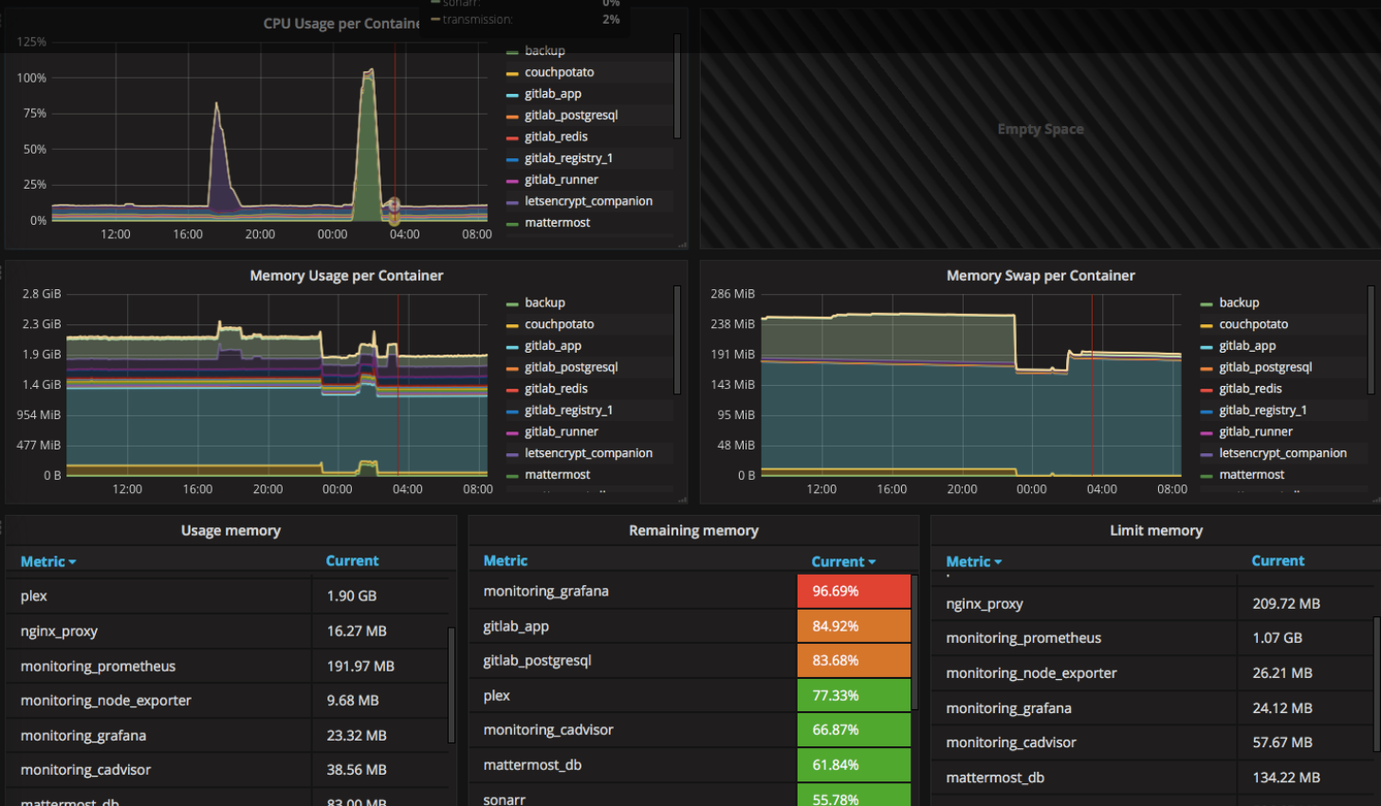The width and height of the screenshot is (1381, 806).
Task: Click the 1.90 GB value in Usage memory
Action: 352,595
